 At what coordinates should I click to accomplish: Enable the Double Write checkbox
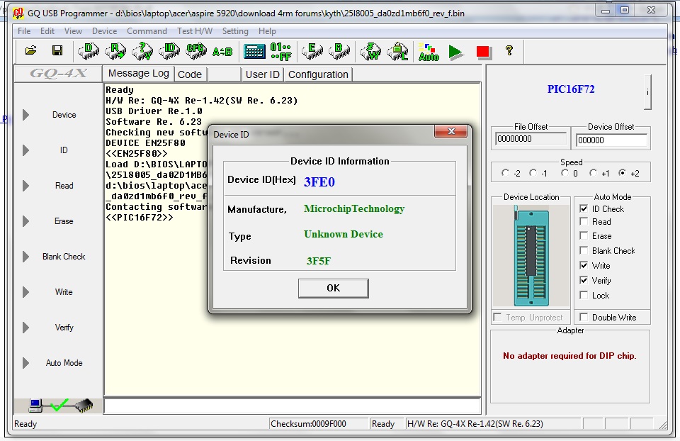(x=584, y=317)
